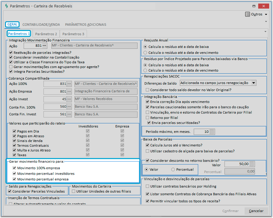Expand the Diferenças de Saldo dropdown

[253, 83]
